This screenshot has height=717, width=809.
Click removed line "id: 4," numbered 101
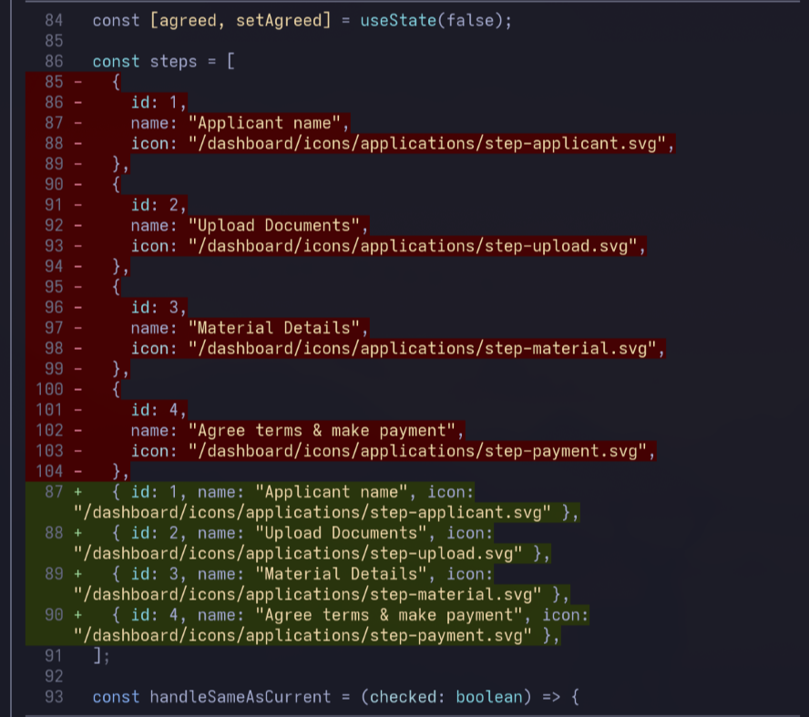coord(159,410)
